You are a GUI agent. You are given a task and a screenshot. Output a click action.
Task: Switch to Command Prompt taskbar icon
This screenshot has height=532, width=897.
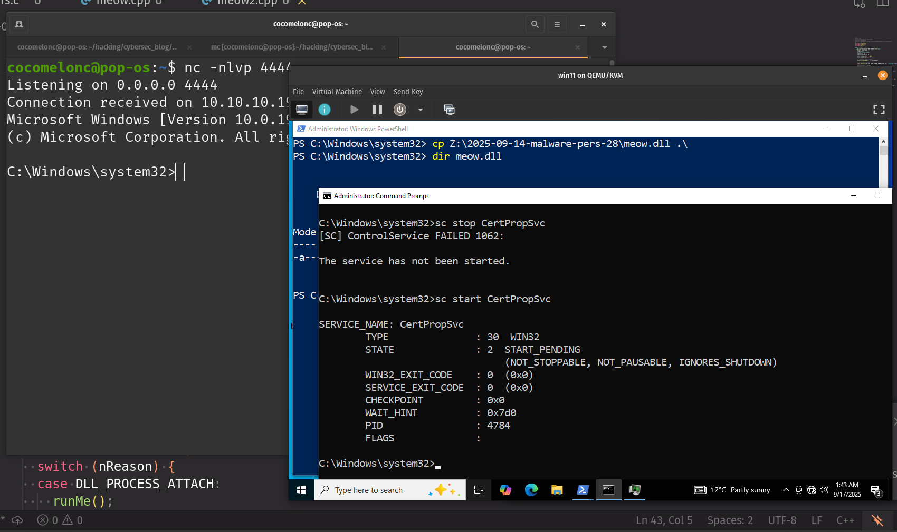(x=608, y=490)
